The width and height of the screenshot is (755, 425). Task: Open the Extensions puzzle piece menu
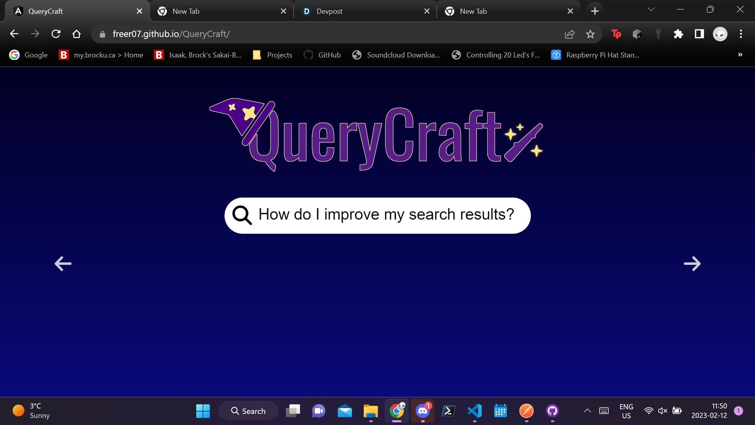click(678, 34)
